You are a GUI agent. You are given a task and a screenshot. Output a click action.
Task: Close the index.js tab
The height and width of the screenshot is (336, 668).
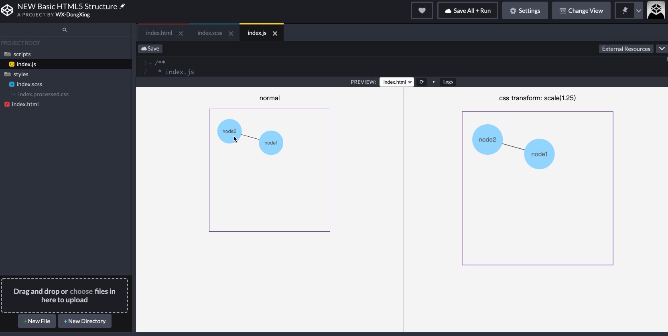(275, 33)
